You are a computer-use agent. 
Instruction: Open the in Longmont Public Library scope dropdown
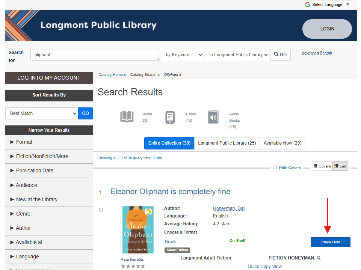(237, 55)
